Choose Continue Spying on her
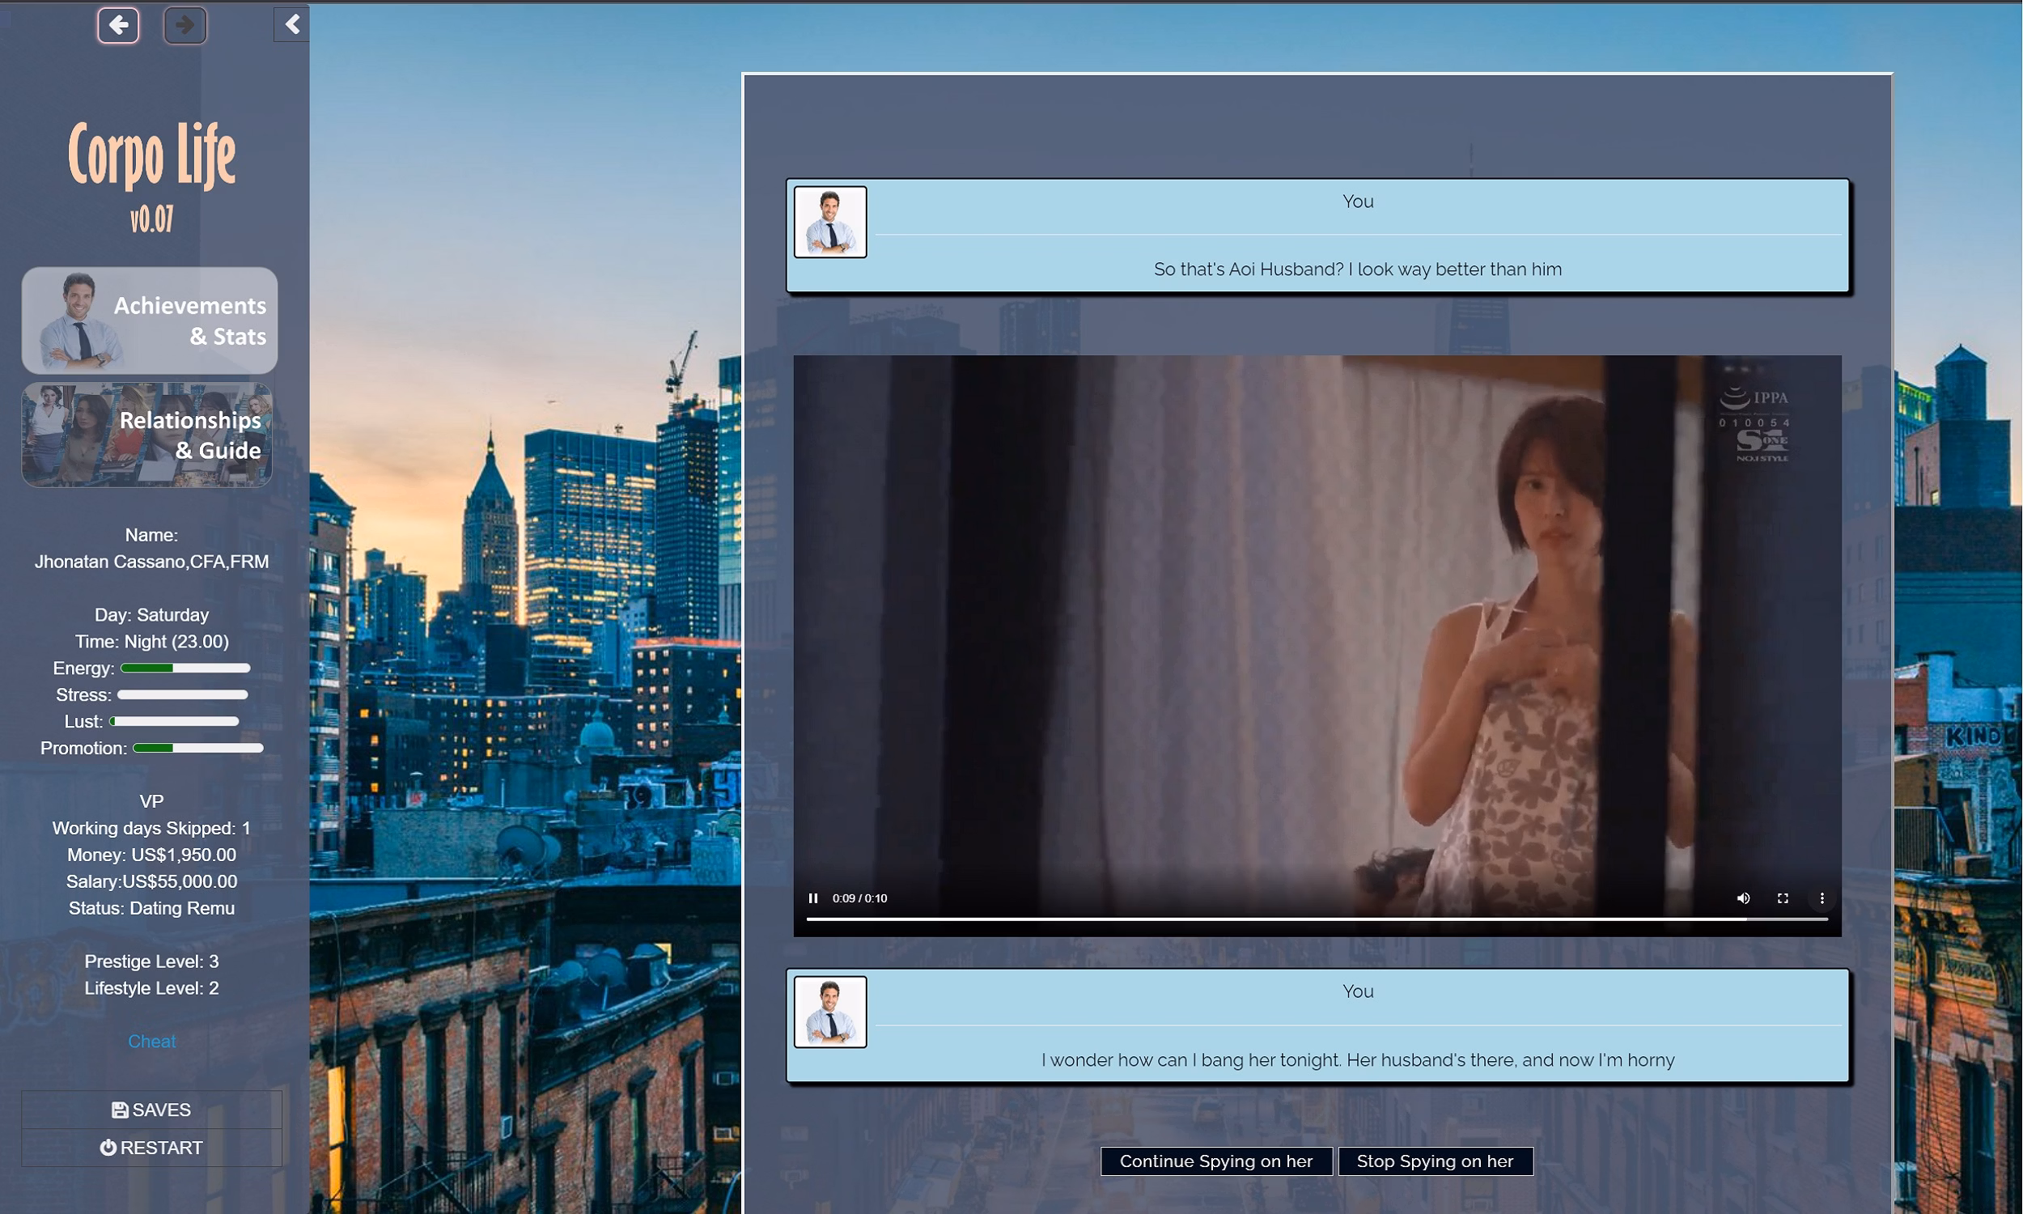 coord(1215,1161)
